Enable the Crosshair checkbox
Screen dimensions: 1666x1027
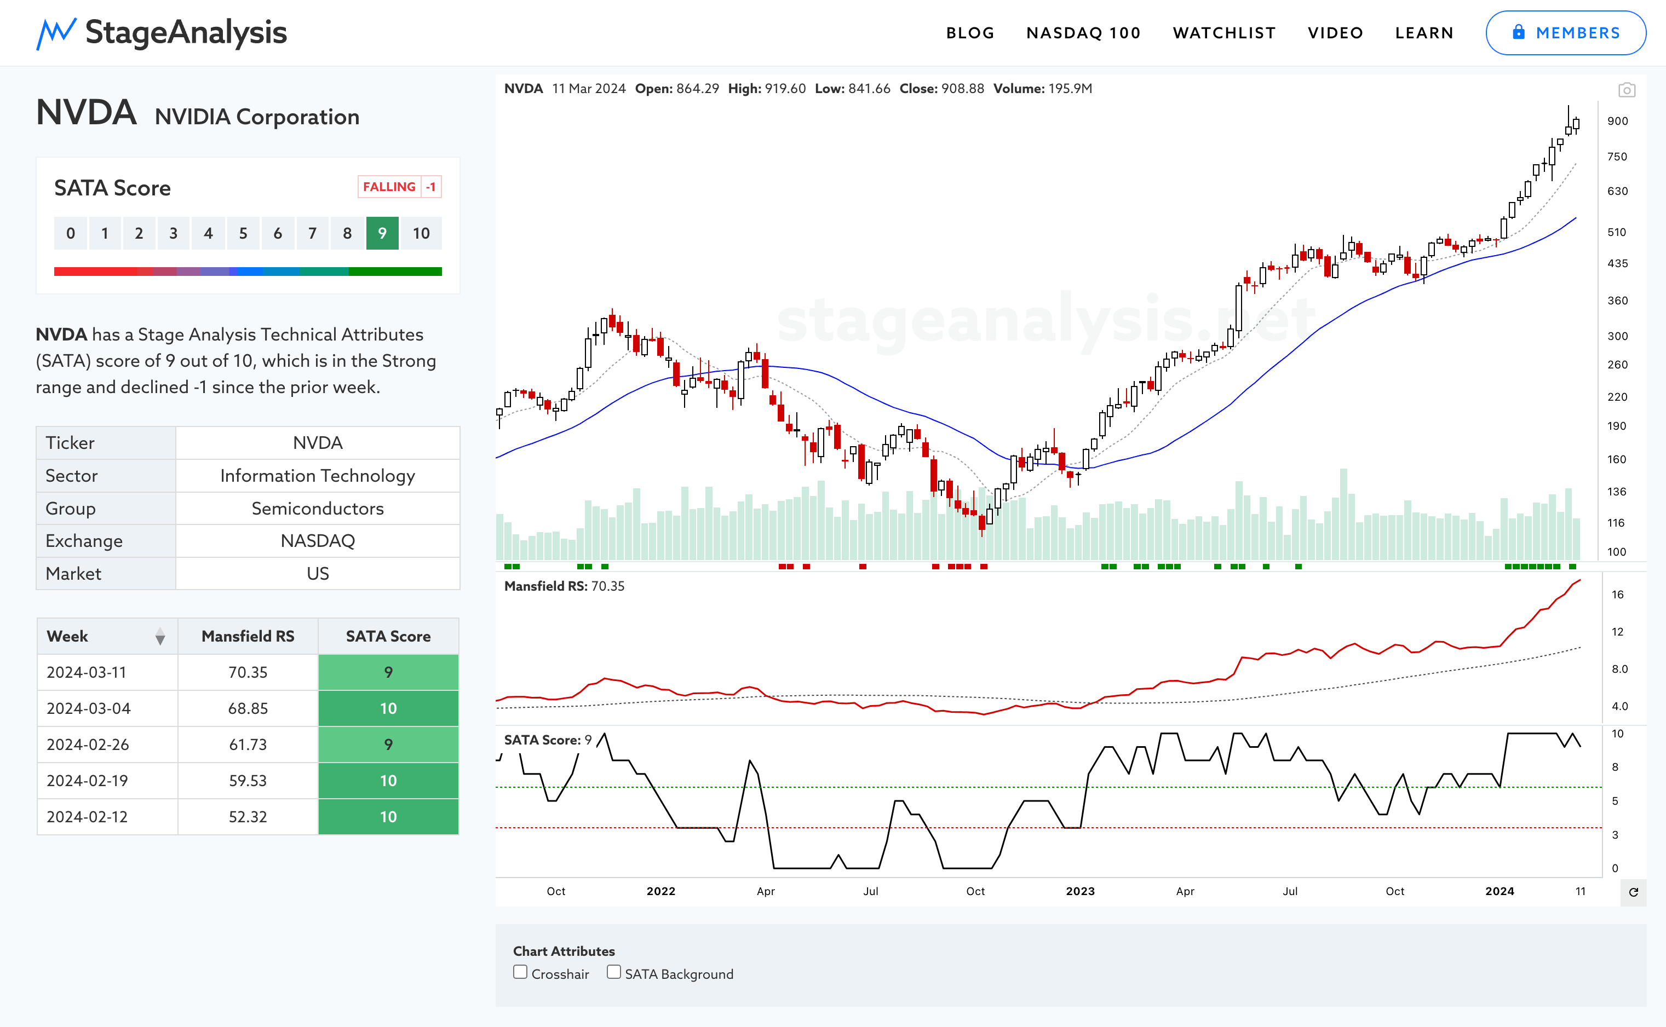click(x=520, y=972)
